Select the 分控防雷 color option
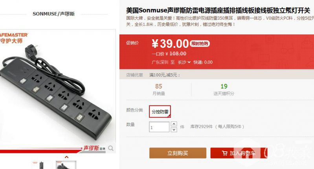 pos(160,111)
